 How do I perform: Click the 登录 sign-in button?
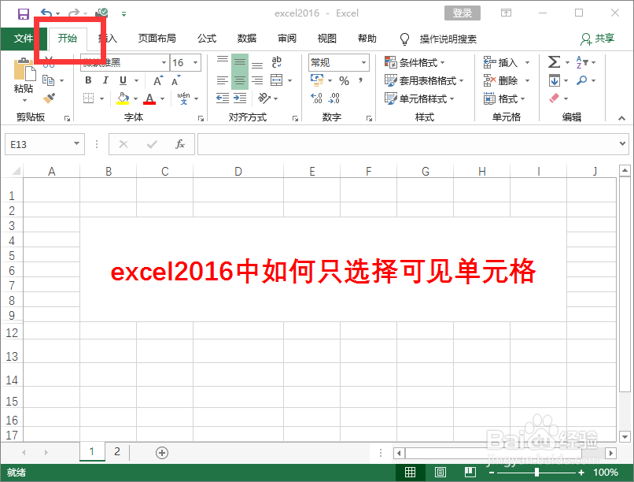[x=463, y=13]
